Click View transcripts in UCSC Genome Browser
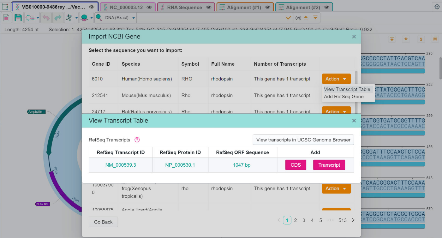This screenshot has height=238, width=442. click(303, 140)
